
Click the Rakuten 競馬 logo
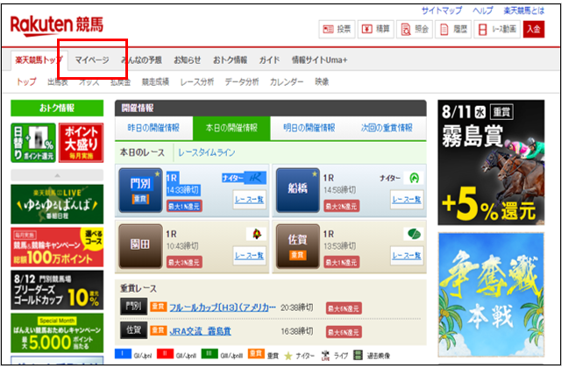click(x=57, y=26)
